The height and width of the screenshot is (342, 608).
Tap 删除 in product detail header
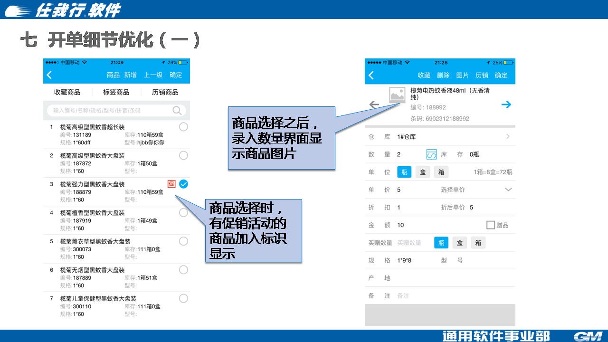tap(443, 75)
